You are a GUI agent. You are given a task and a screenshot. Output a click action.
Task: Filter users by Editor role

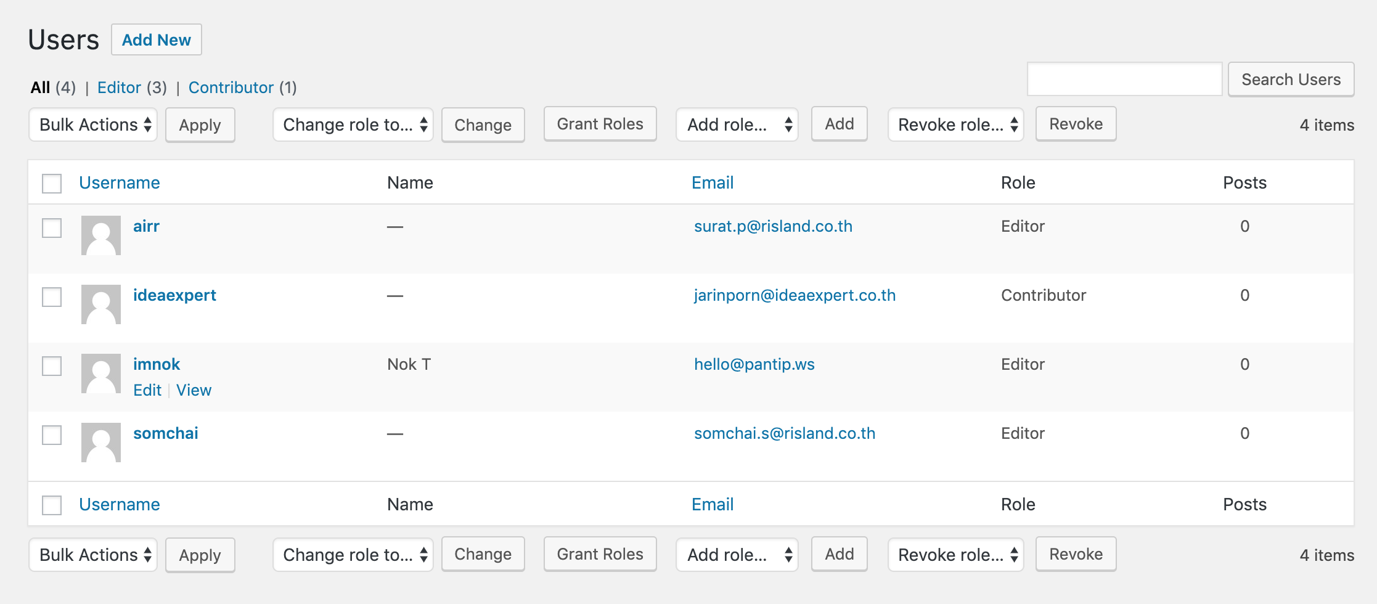tap(119, 88)
